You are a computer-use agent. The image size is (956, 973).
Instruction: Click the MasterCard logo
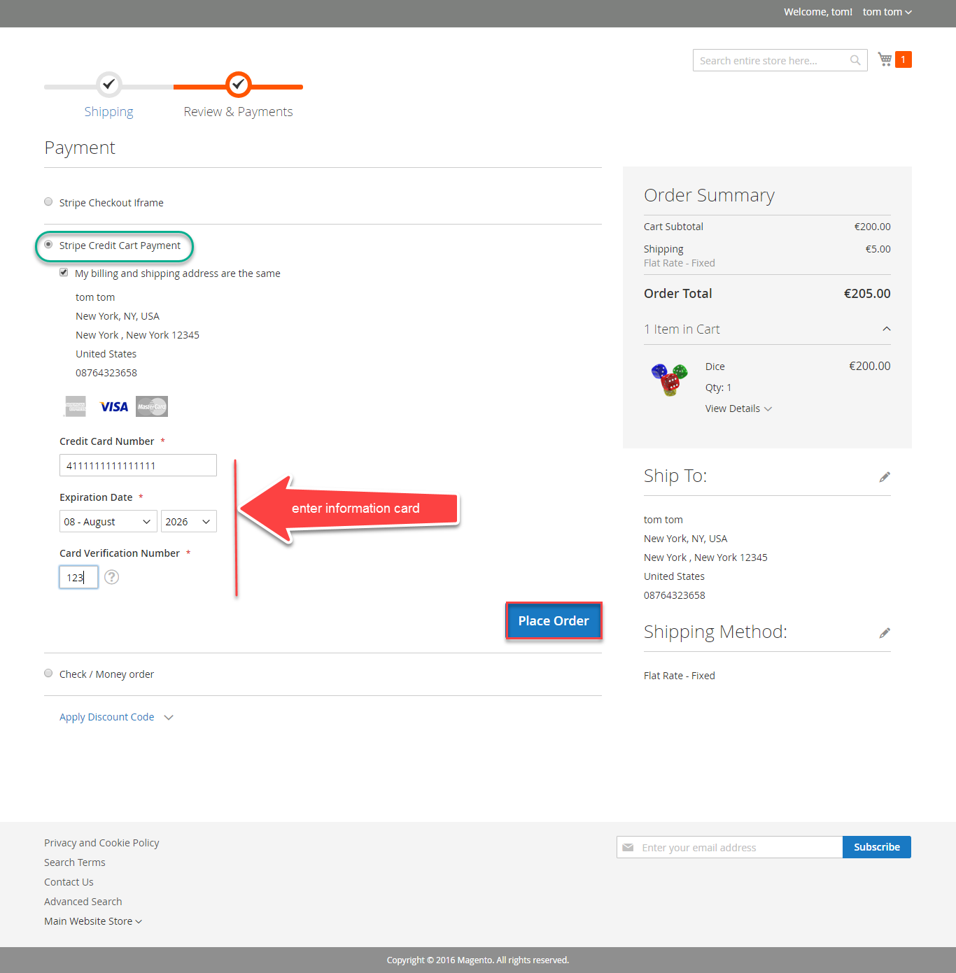click(152, 406)
